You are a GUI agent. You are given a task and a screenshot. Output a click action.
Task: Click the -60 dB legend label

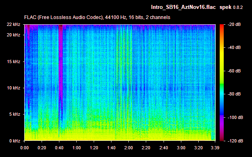(234, 71)
